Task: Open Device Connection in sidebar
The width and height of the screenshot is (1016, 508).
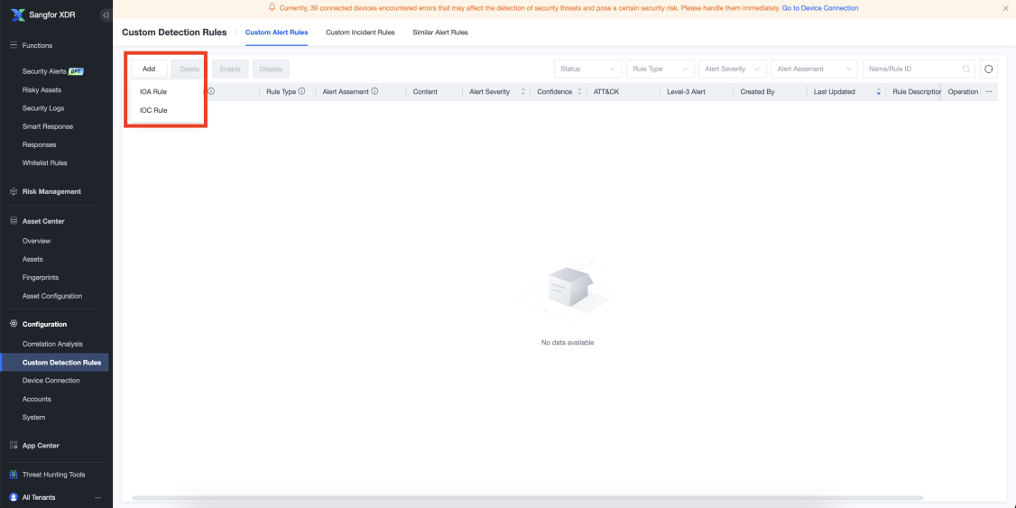Action: 51,381
